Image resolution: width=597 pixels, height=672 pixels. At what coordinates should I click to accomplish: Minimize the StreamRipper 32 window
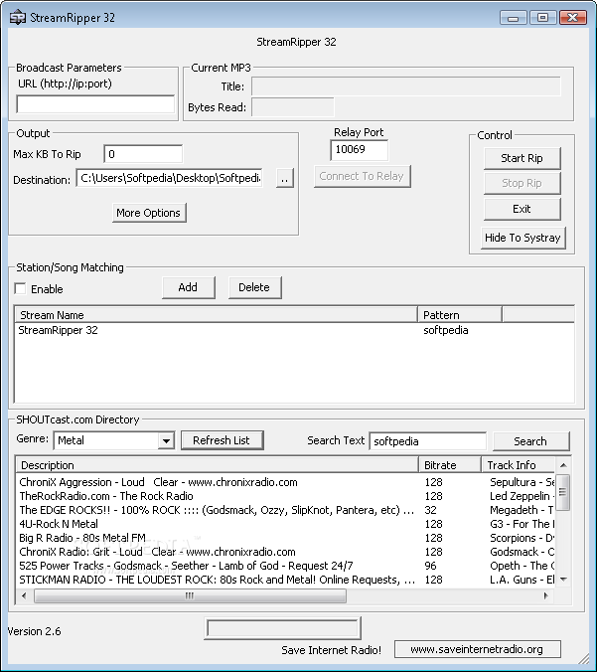click(514, 18)
